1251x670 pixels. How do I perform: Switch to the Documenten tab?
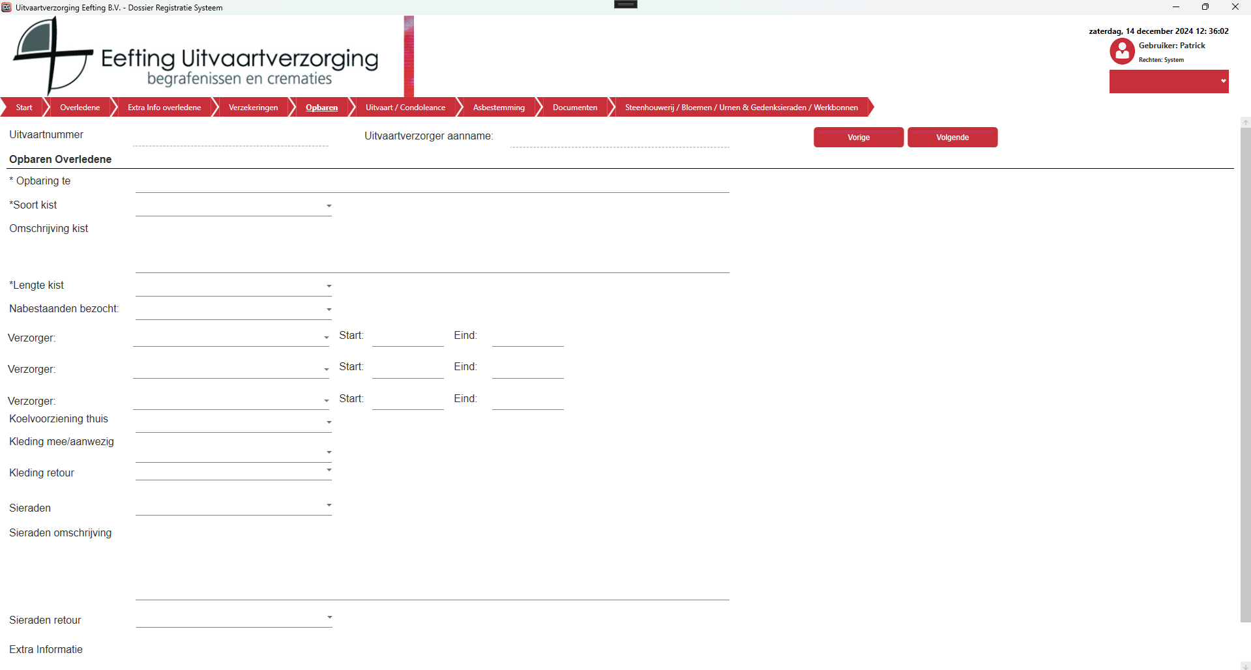[x=574, y=108]
